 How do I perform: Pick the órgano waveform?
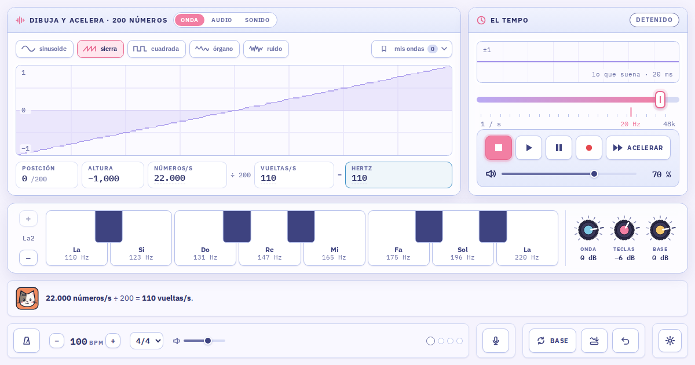click(x=214, y=49)
